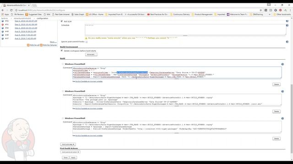Click the status ball of build #47
This screenshot has width=293, height=164.
3,38
